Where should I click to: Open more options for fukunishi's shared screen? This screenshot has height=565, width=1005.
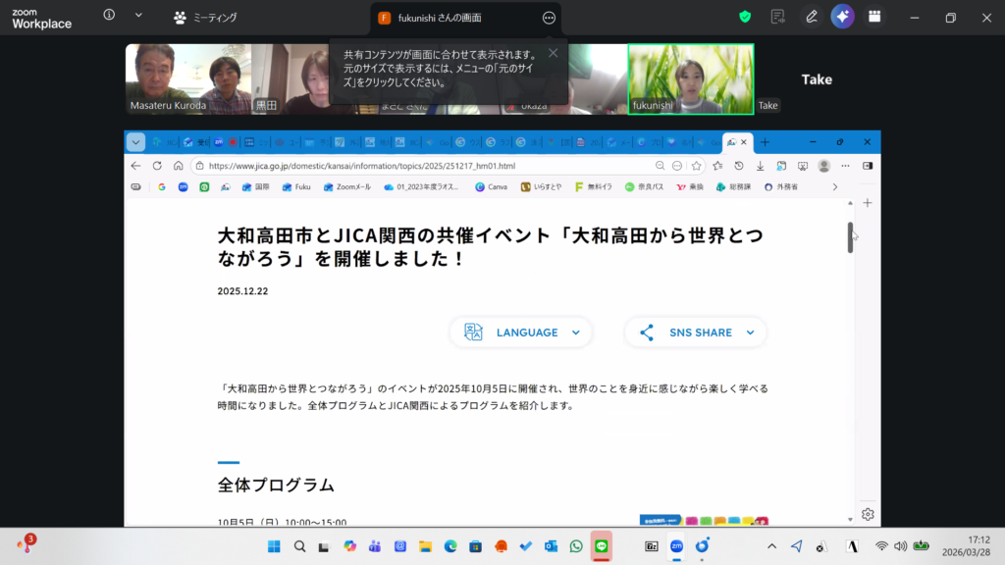(549, 18)
